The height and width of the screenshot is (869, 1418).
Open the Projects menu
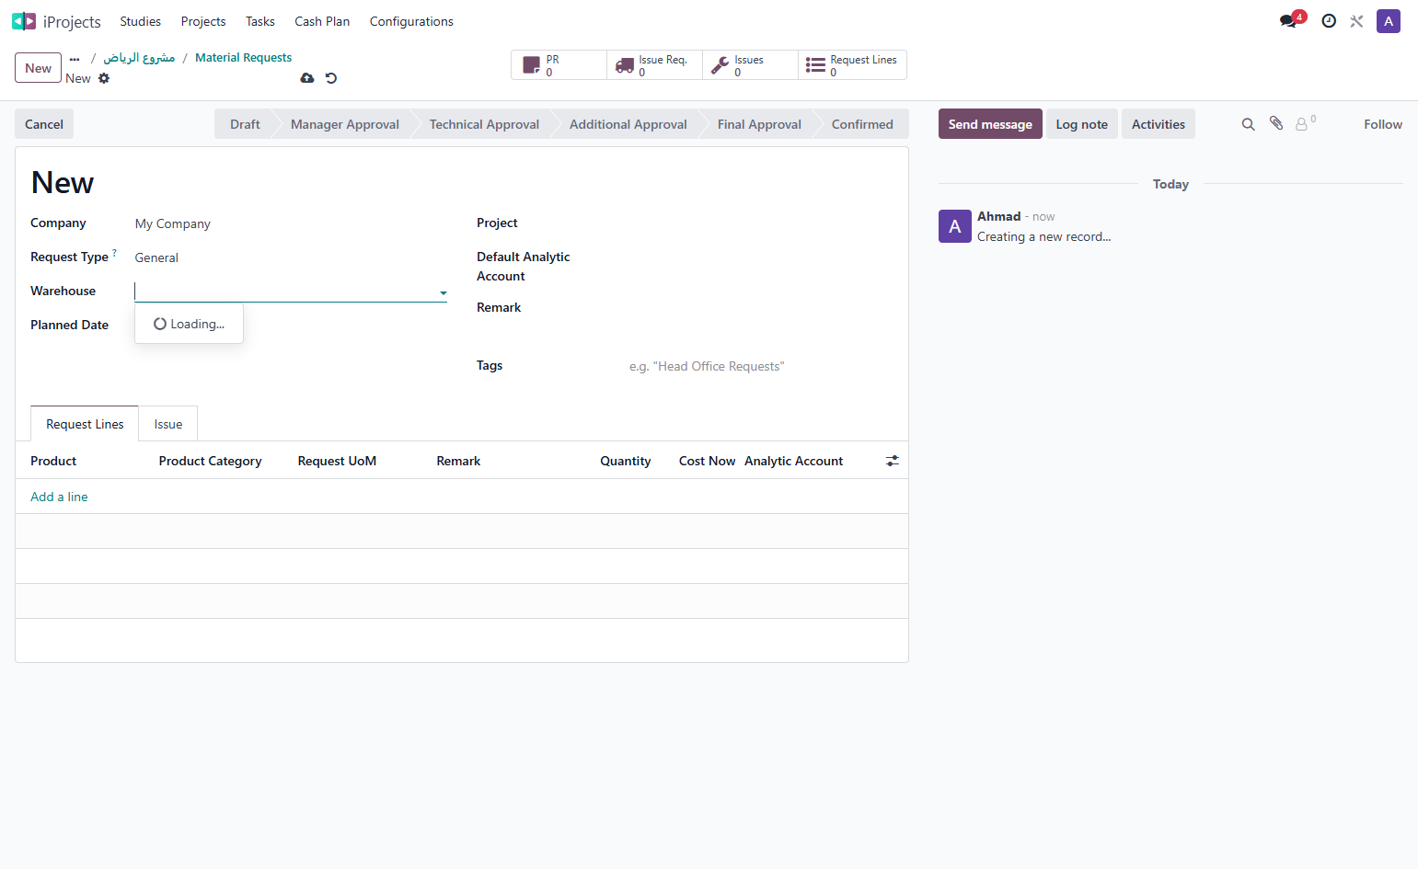(203, 21)
